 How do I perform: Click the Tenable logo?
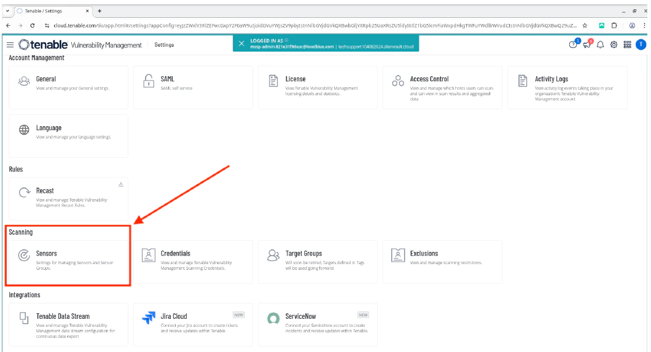tap(43, 44)
